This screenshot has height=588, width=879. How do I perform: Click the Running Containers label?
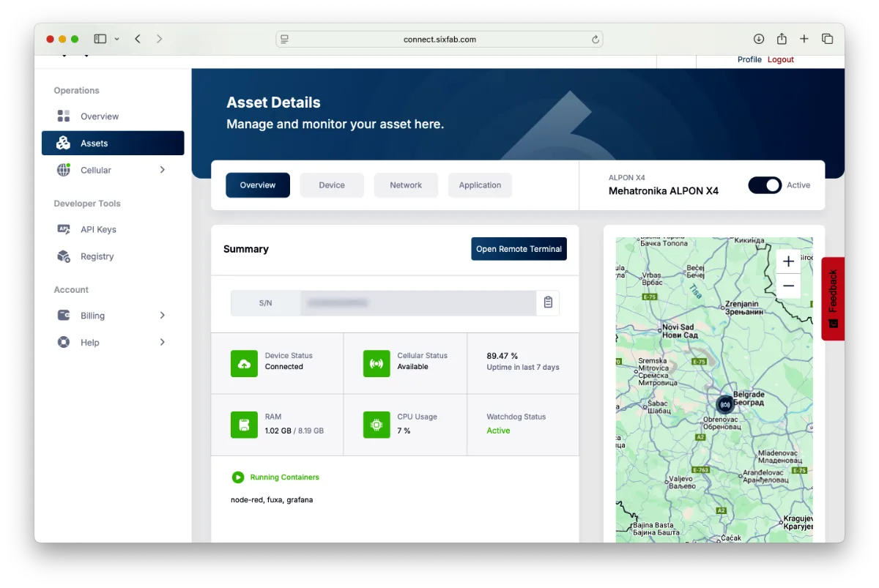[x=285, y=477]
